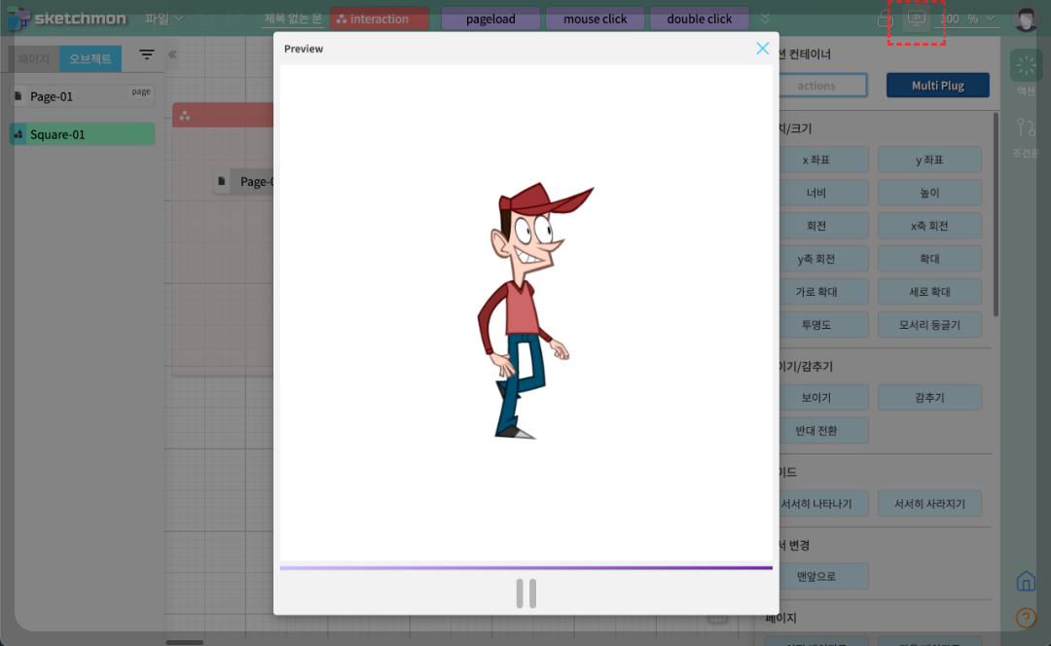Viewport: 1051px width, 646px height.
Task: Select the double click trigger
Action: pos(699,18)
